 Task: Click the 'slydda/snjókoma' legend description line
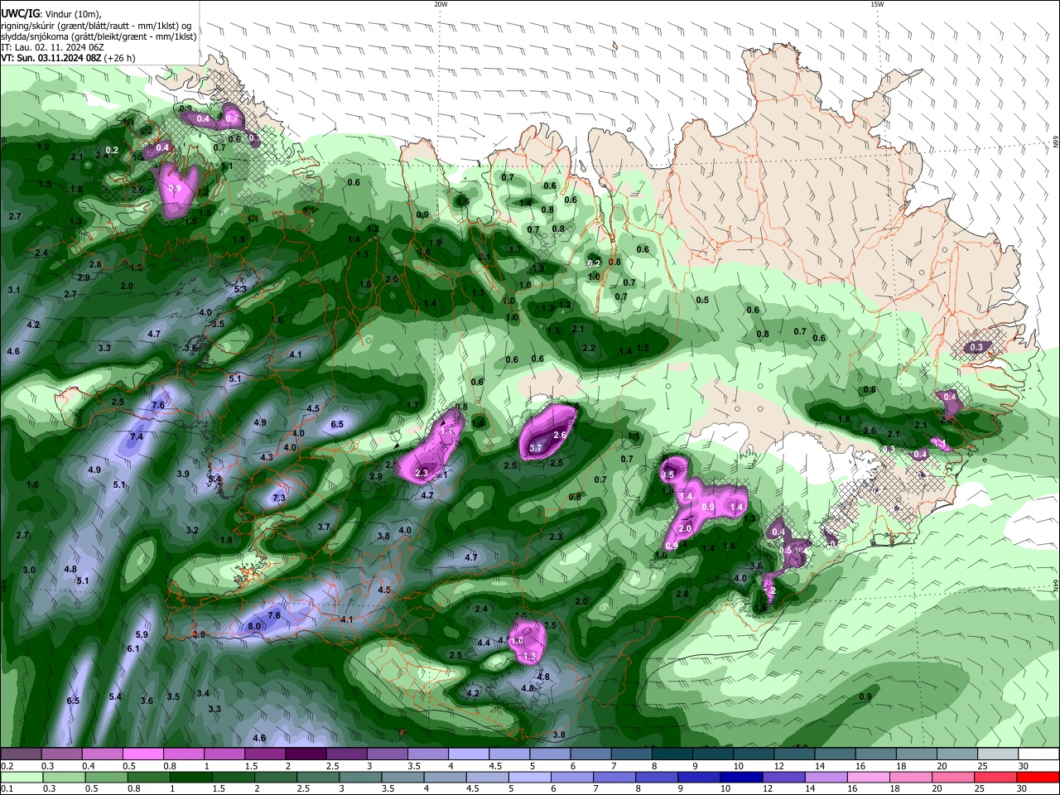click(x=99, y=36)
